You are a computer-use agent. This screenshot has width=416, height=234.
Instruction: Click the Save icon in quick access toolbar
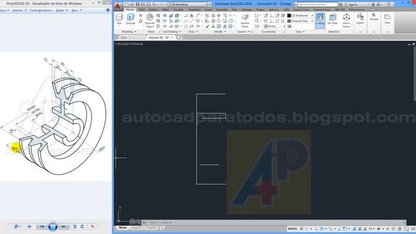137,5
